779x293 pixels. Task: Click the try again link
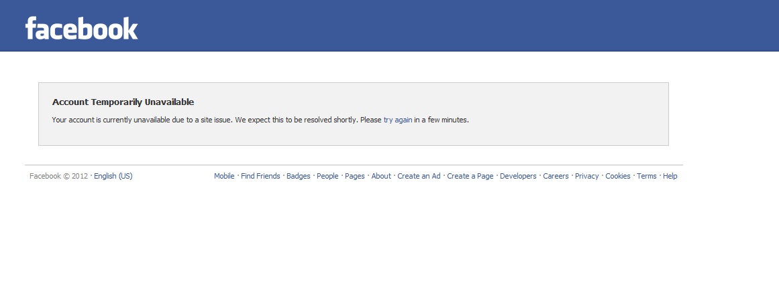point(398,120)
